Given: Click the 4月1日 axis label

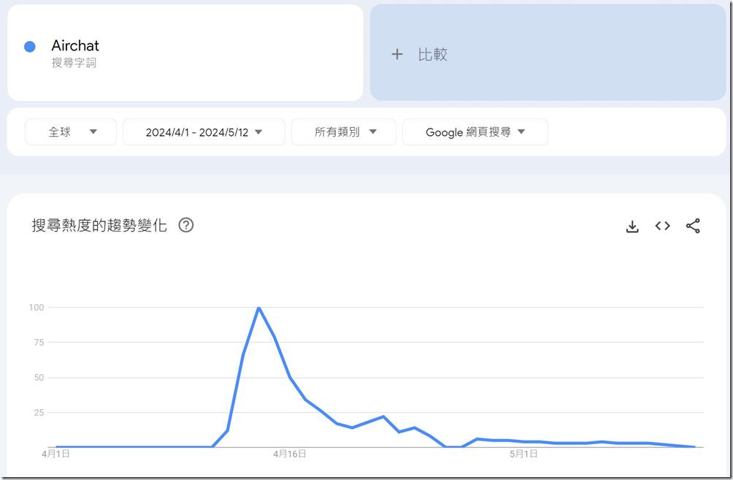Looking at the screenshot, I should tap(55, 454).
